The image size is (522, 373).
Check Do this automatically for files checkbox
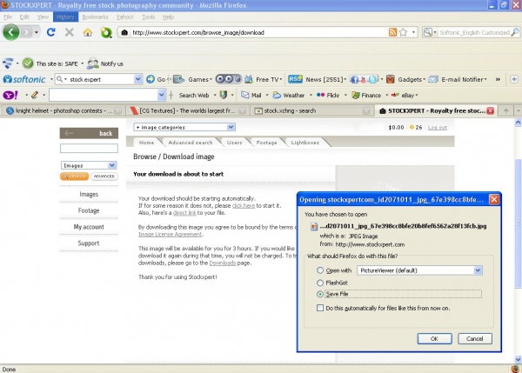pyautogui.click(x=320, y=308)
